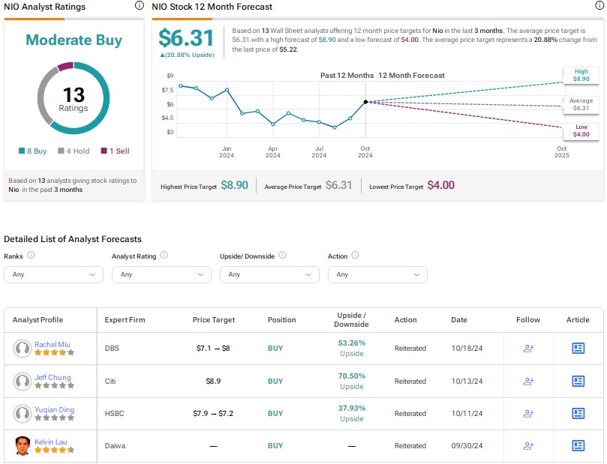The height and width of the screenshot is (464, 607).
Task: Toggle the 4 Hold legend item
Action: (73, 151)
